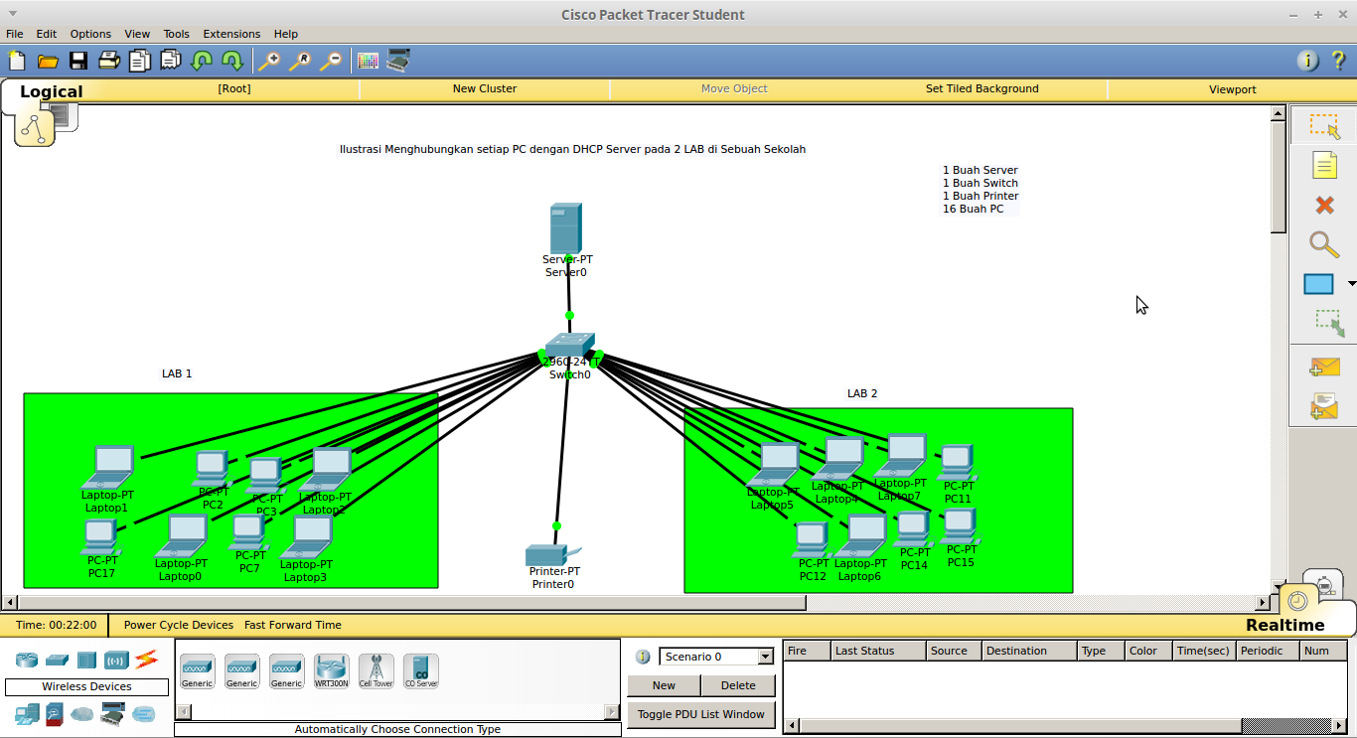Image resolution: width=1357 pixels, height=738 pixels.
Task: Zoom in using the magnifier plus toolbar icon
Action: 269,61
